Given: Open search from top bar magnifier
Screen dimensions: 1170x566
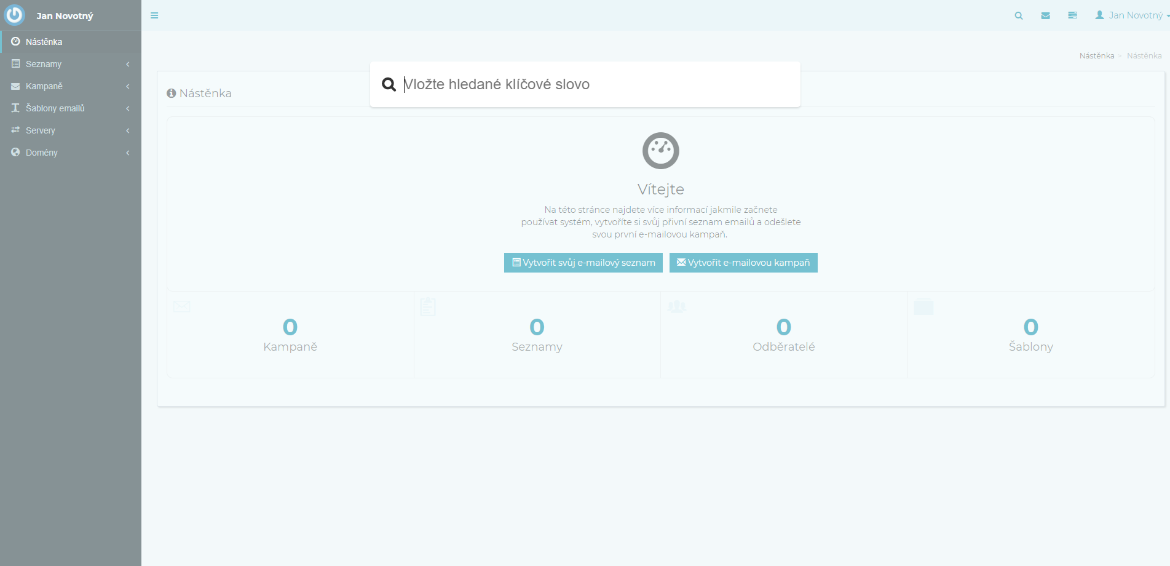Looking at the screenshot, I should (1019, 15).
